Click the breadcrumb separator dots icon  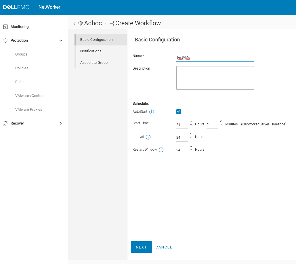(x=106, y=24)
